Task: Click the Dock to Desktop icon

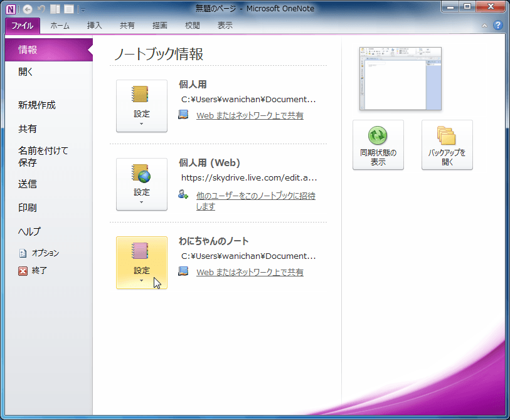Action: click(x=55, y=9)
